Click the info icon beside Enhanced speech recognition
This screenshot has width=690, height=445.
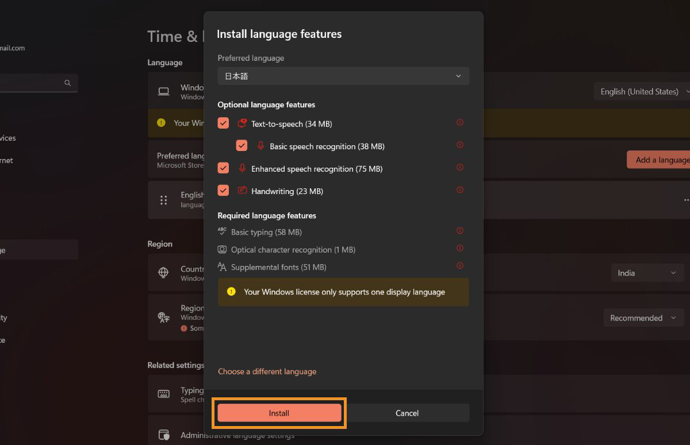[x=459, y=168]
